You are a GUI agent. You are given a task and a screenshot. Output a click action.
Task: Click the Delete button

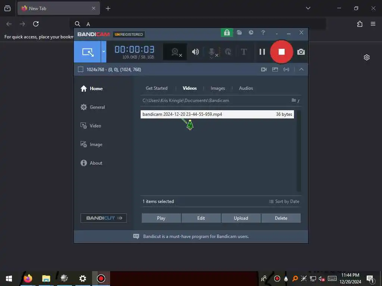point(281,218)
